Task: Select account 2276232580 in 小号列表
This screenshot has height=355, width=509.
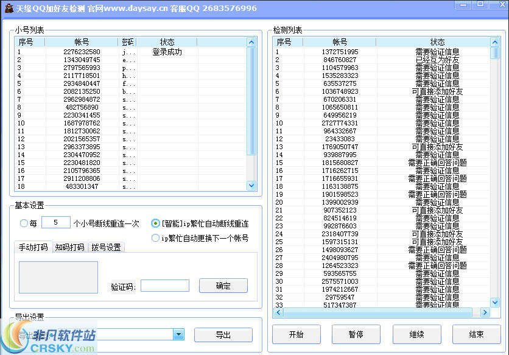Action: click(82, 52)
